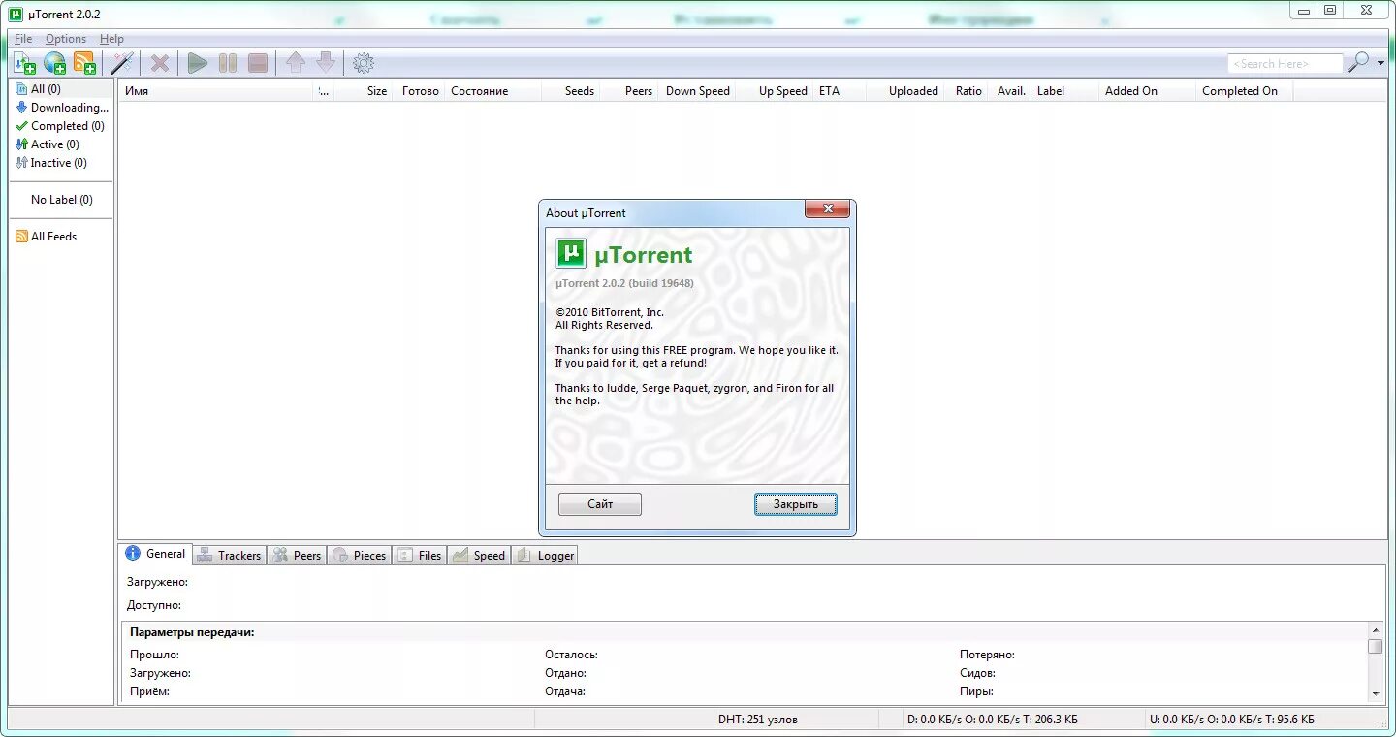The image size is (1396, 737).
Task: Click the µTorrent title bar icon
Action: tap(16, 14)
